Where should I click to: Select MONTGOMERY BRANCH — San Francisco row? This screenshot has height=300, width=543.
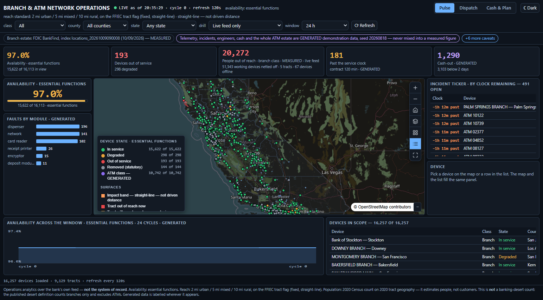click(x=433, y=257)
